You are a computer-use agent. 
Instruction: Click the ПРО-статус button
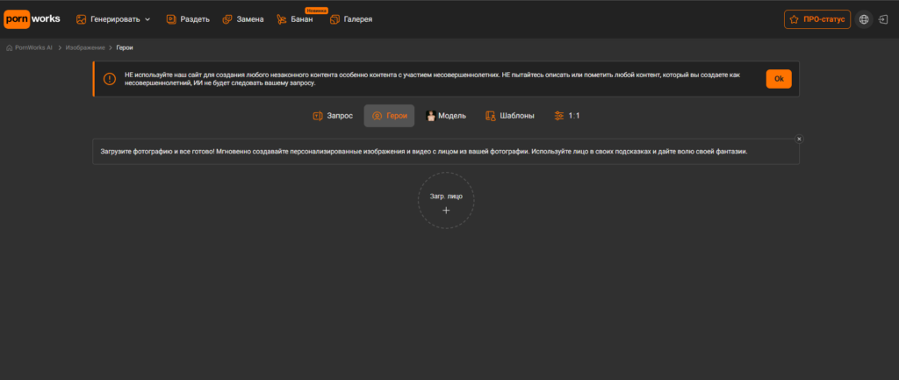817,19
